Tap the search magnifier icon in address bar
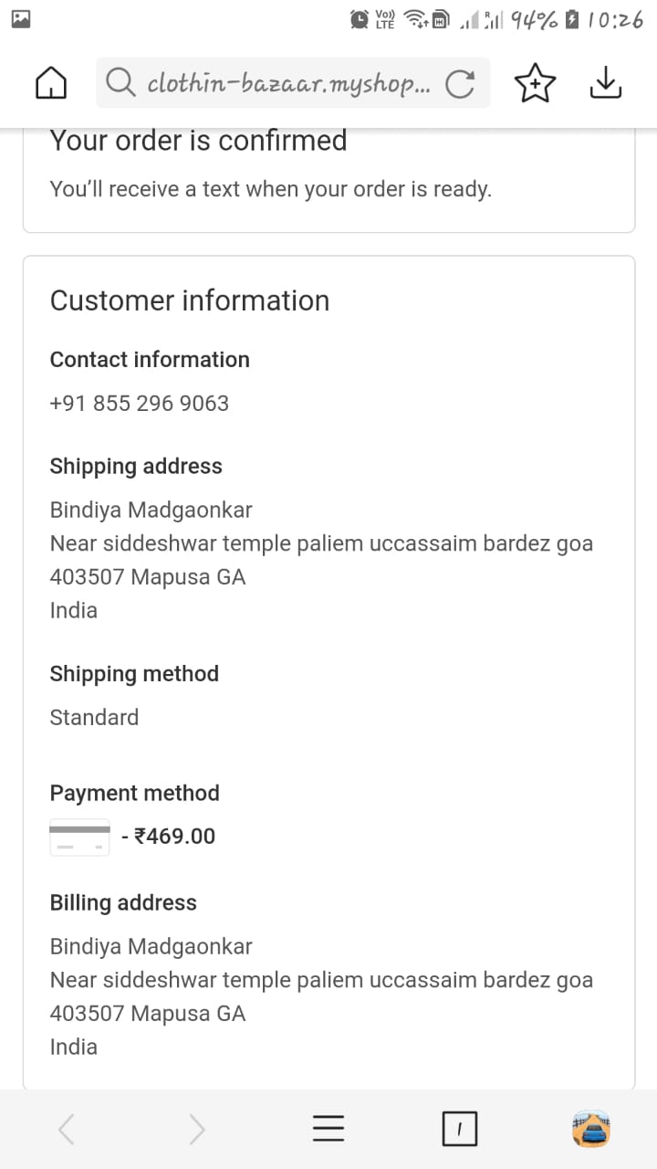This screenshot has height=1169, width=657. click(x=120, y=84)
